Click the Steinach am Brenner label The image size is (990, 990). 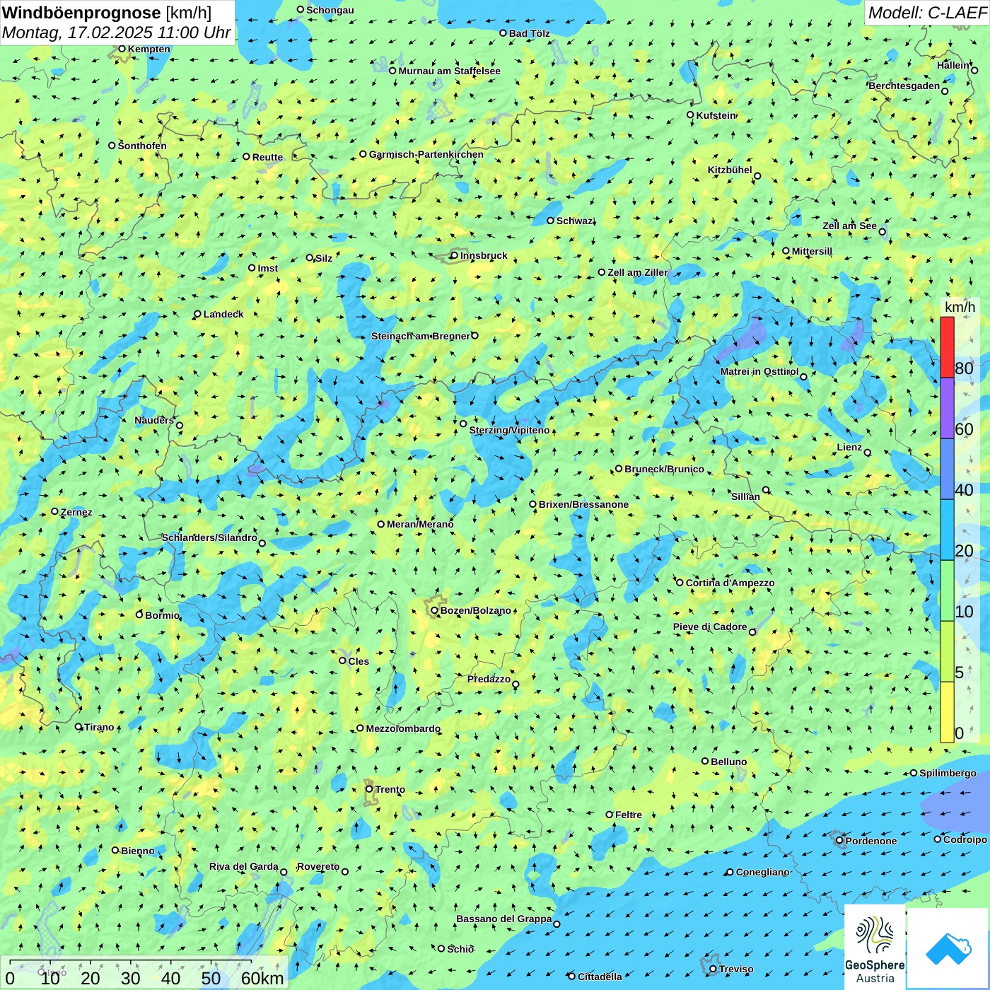[x=421, y=336]
